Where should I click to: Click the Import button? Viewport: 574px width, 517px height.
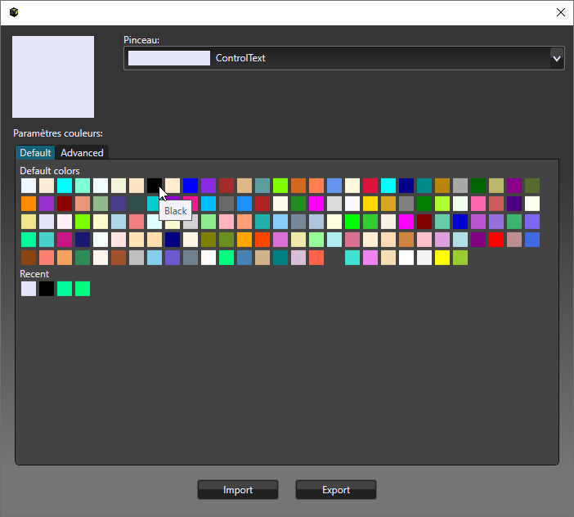pos(238,490)
